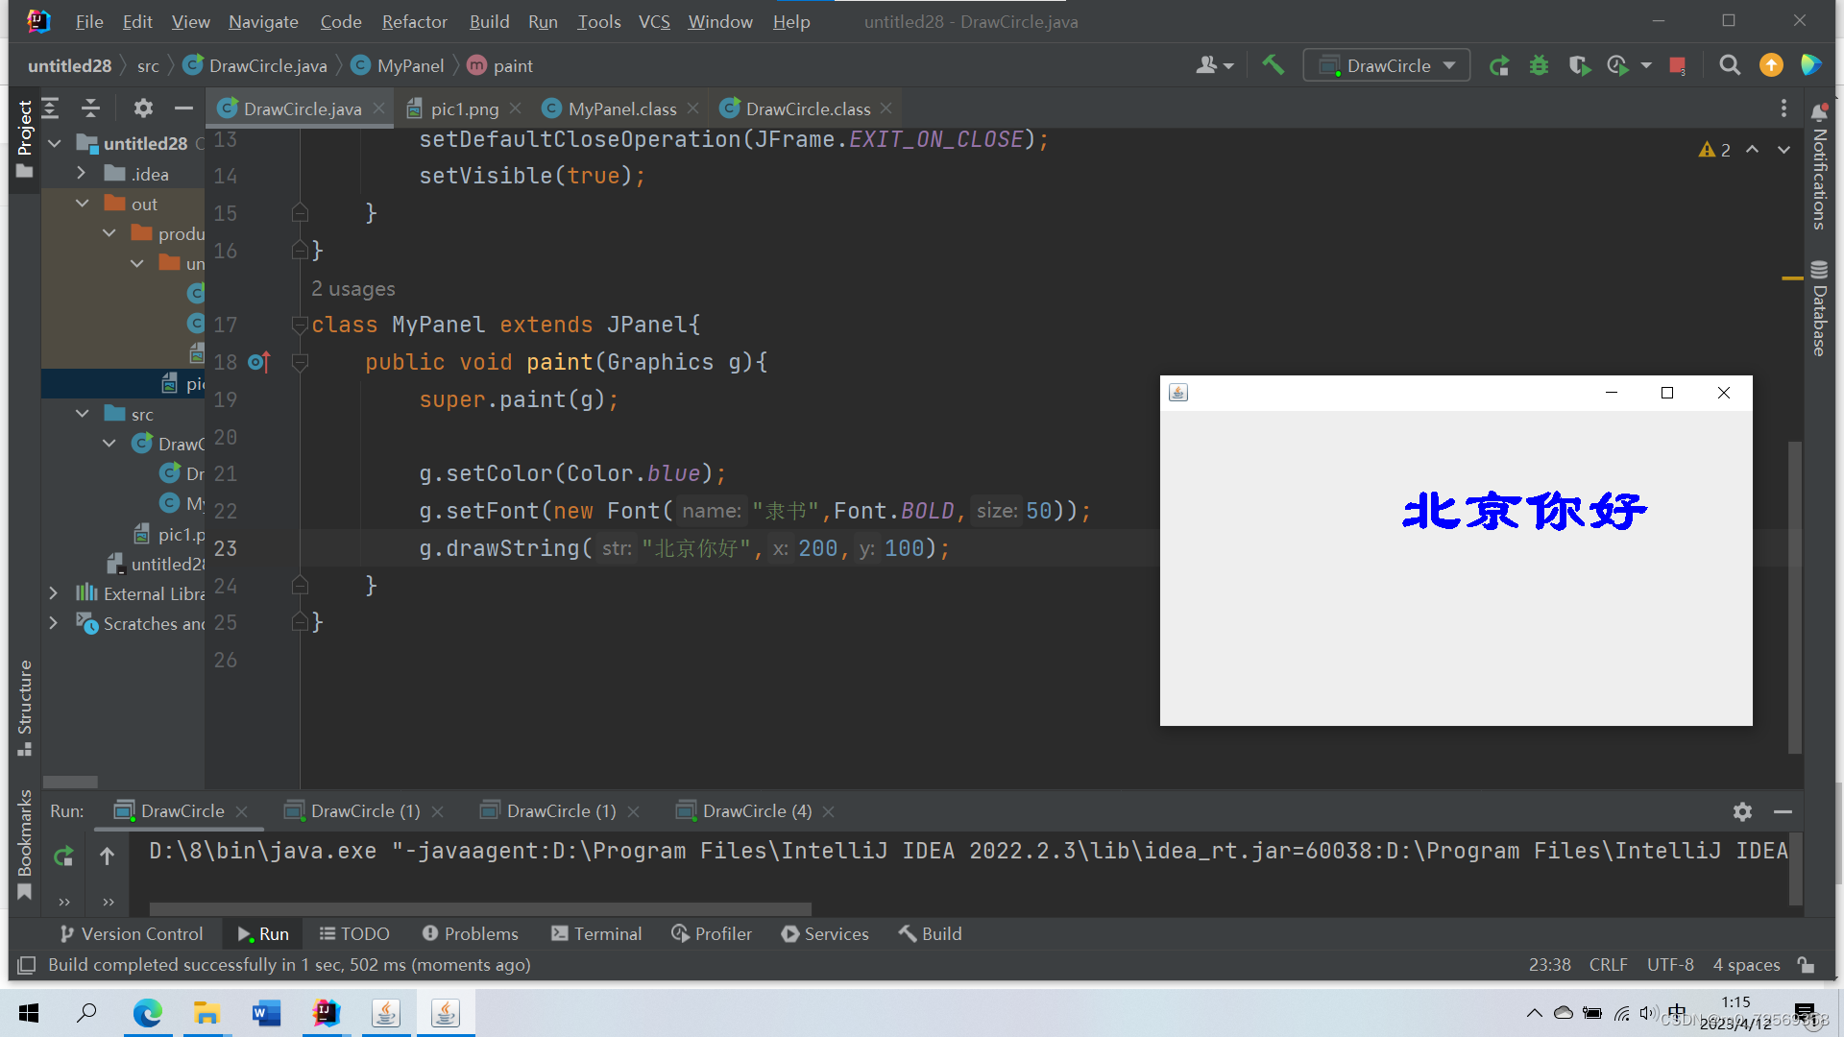The width and height of the screenshot is (1844, 1037).
Task: Open Search Everywhere magnifier
Action: (x=1731, y=65)
